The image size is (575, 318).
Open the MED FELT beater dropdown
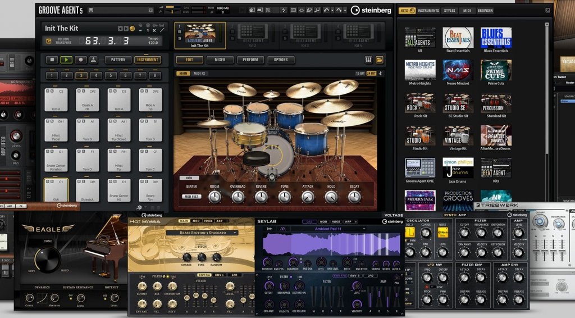pyautogui.click(x=191, y=197)
